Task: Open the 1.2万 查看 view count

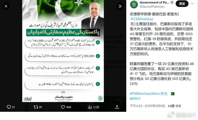Action: tap(174, 106)
